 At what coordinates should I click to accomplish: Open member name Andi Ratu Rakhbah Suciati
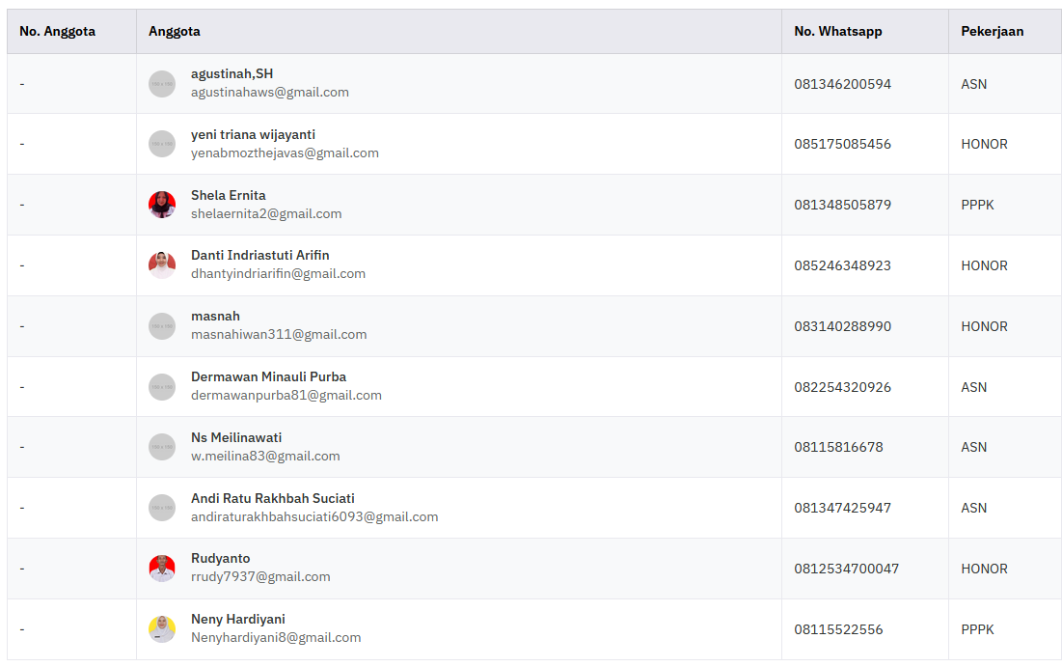click(272, 498)
